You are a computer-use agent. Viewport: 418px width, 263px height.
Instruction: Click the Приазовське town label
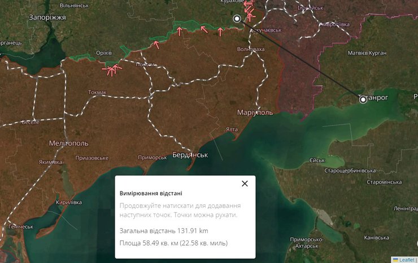(92, 158)
